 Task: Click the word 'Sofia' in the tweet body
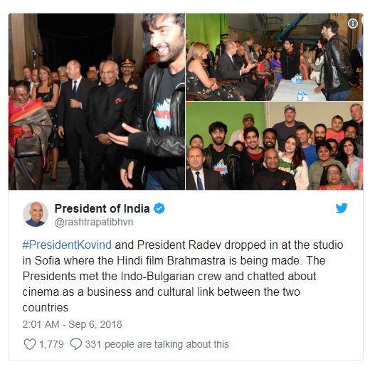(x=47, y=260)
